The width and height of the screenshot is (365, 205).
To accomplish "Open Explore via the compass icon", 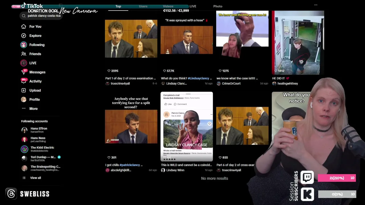I will 24,36.
